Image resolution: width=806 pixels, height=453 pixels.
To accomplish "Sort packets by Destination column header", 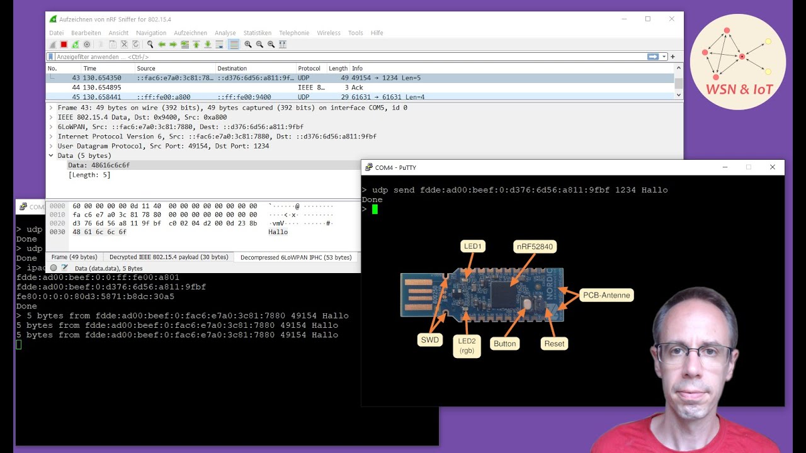I will pyautogui.click(x=256, y=68).
